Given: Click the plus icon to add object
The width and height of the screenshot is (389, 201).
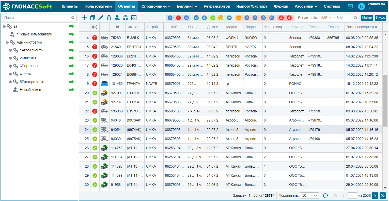Looking at the screenshot, I should tap(84, 18).
